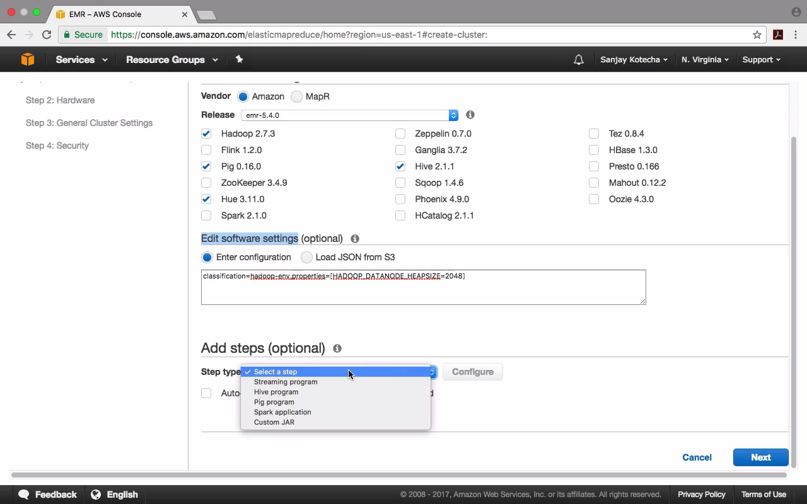Click info icon beside Edit software settings

click(355, 239)
